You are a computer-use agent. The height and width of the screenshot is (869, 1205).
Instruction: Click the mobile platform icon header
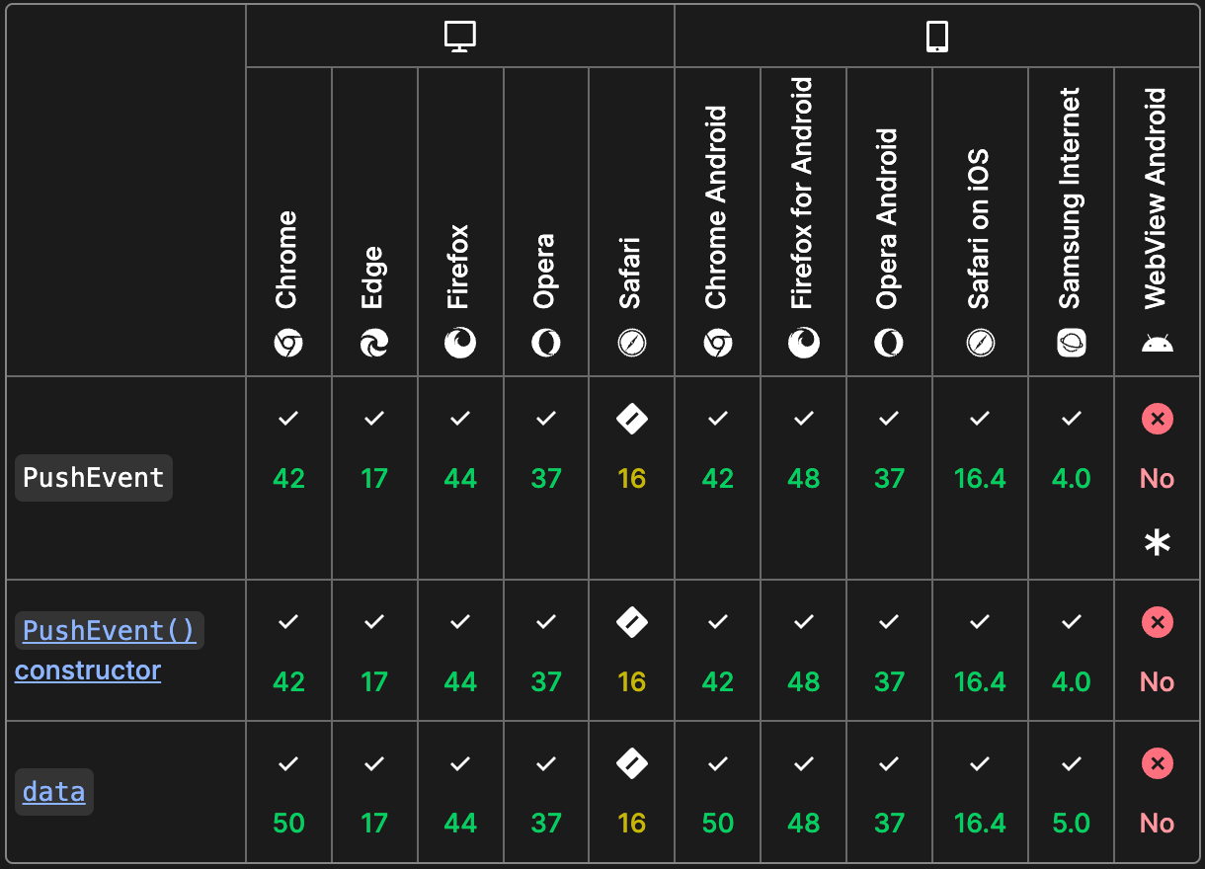click(937, 37)
